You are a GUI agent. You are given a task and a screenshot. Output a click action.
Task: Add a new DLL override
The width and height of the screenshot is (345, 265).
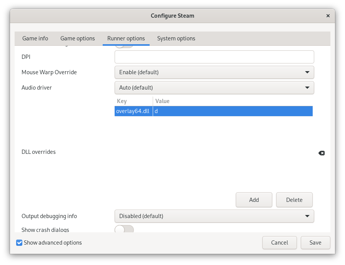(x=254, y=200)
